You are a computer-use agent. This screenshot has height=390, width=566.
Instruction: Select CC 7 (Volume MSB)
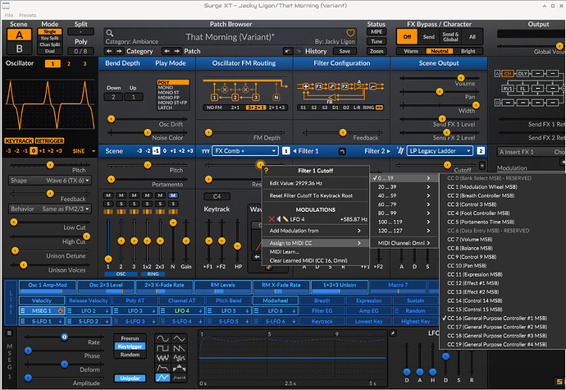pos(503,239)
